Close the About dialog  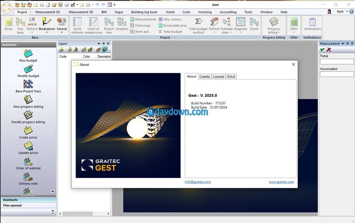(293, 64)
